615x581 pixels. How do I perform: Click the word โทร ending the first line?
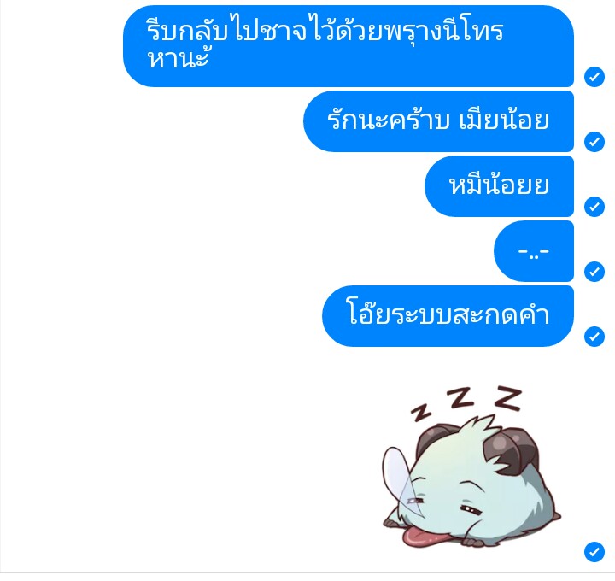click(483, 32)
